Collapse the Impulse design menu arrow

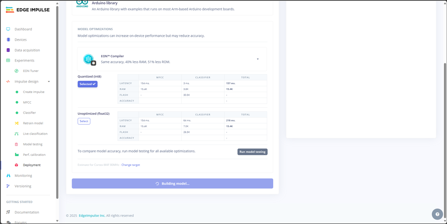click(49, 82)
